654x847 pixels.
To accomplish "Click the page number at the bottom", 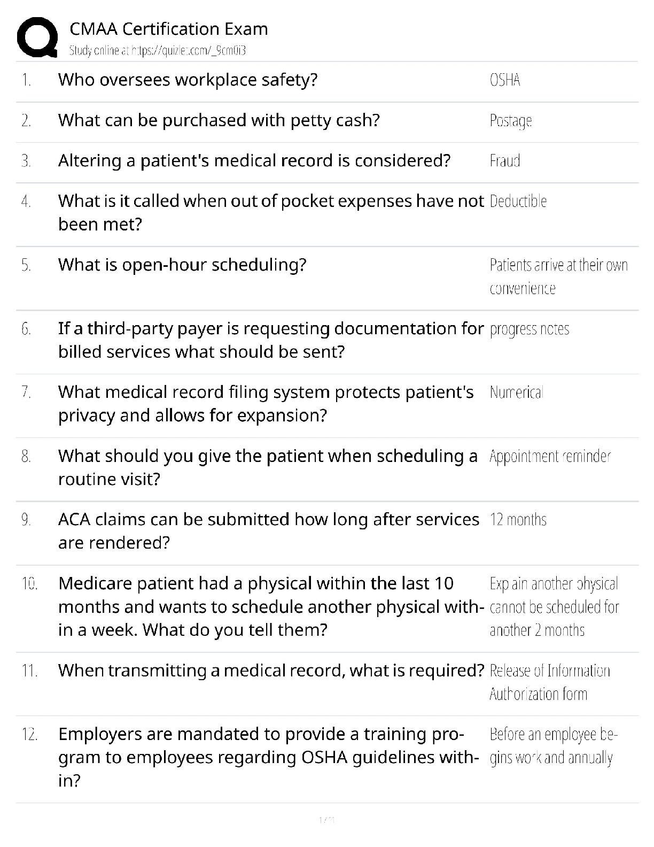I will (x=326, y=820).
